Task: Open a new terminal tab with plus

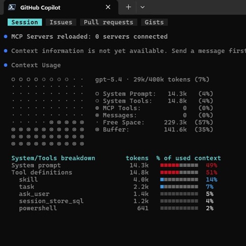Action: point(128,7)
